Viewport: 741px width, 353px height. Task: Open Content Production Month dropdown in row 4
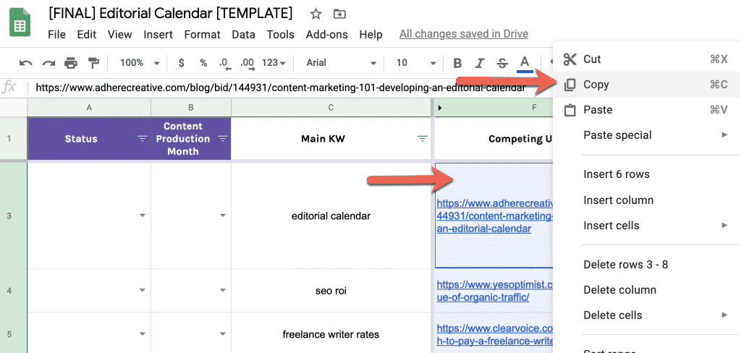(222, 291)
